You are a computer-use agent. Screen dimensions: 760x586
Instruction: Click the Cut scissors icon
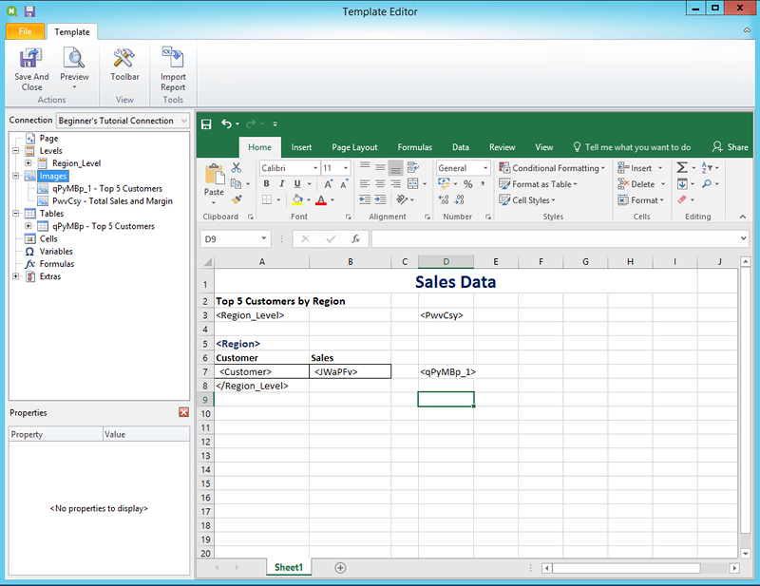237,168
